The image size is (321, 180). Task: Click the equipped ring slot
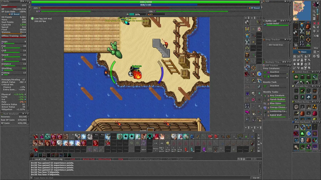(x=308, y=39)
